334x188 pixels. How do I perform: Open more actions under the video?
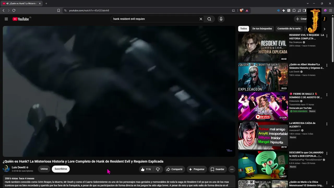pos(232,169)
